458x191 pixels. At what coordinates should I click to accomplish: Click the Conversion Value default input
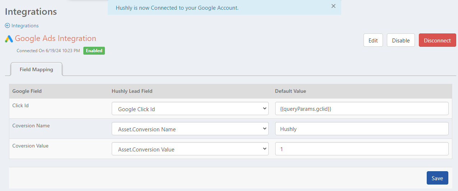[x=361, y=149]
